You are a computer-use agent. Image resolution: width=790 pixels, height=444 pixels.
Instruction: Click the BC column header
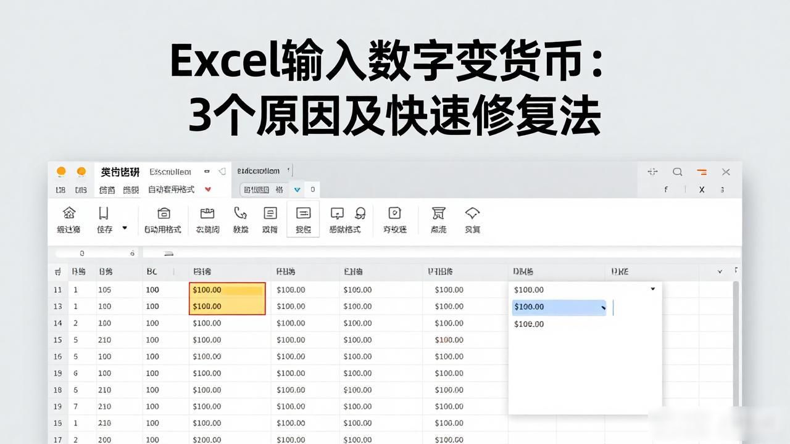point(165,271)
